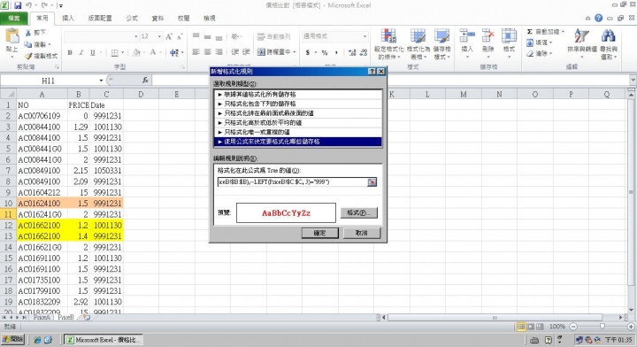Align text left in ribbon

[x=196, y=52]
